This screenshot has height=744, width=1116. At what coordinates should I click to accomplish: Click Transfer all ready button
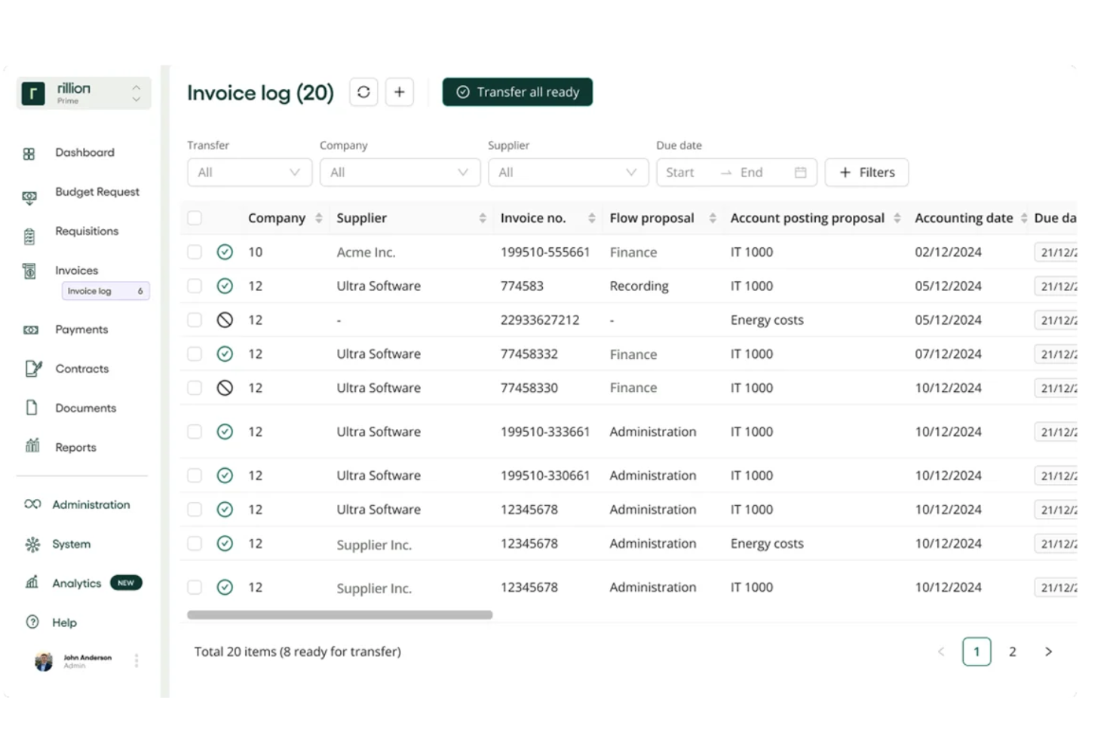click(x=517, y=92)
